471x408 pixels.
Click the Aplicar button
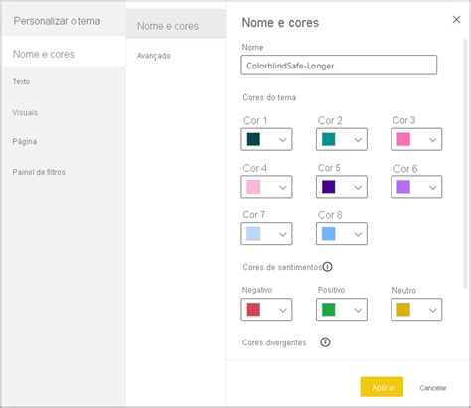382,387
